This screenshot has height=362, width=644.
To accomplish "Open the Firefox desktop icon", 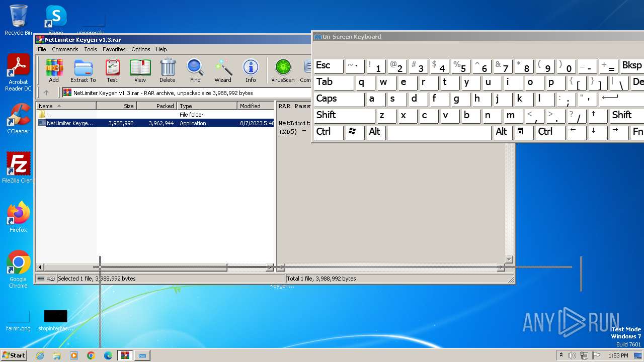I will click(18, 217).
